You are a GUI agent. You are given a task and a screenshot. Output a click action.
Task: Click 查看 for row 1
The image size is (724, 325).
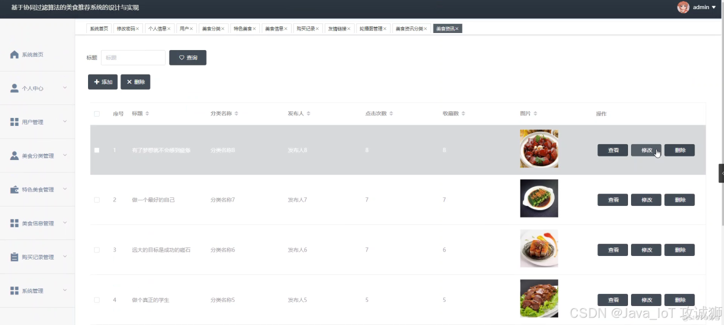[613, 150]
